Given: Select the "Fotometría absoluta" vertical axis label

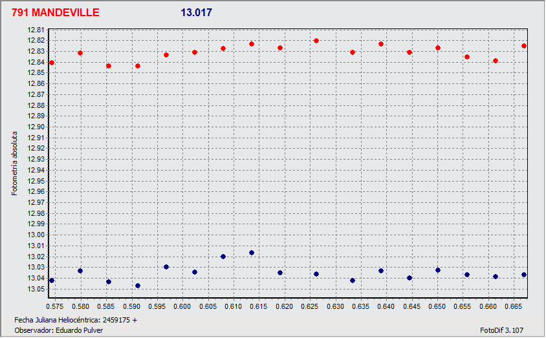Looking at the screenshot, I should tap(14, 164).
